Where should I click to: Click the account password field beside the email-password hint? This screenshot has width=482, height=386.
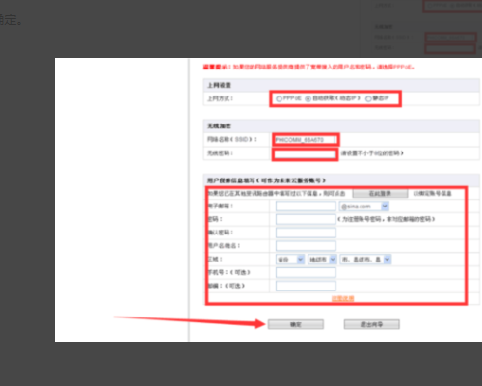[x=306, y=219]
